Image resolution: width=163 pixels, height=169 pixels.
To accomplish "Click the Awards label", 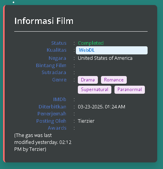I will tap(57, 128).
